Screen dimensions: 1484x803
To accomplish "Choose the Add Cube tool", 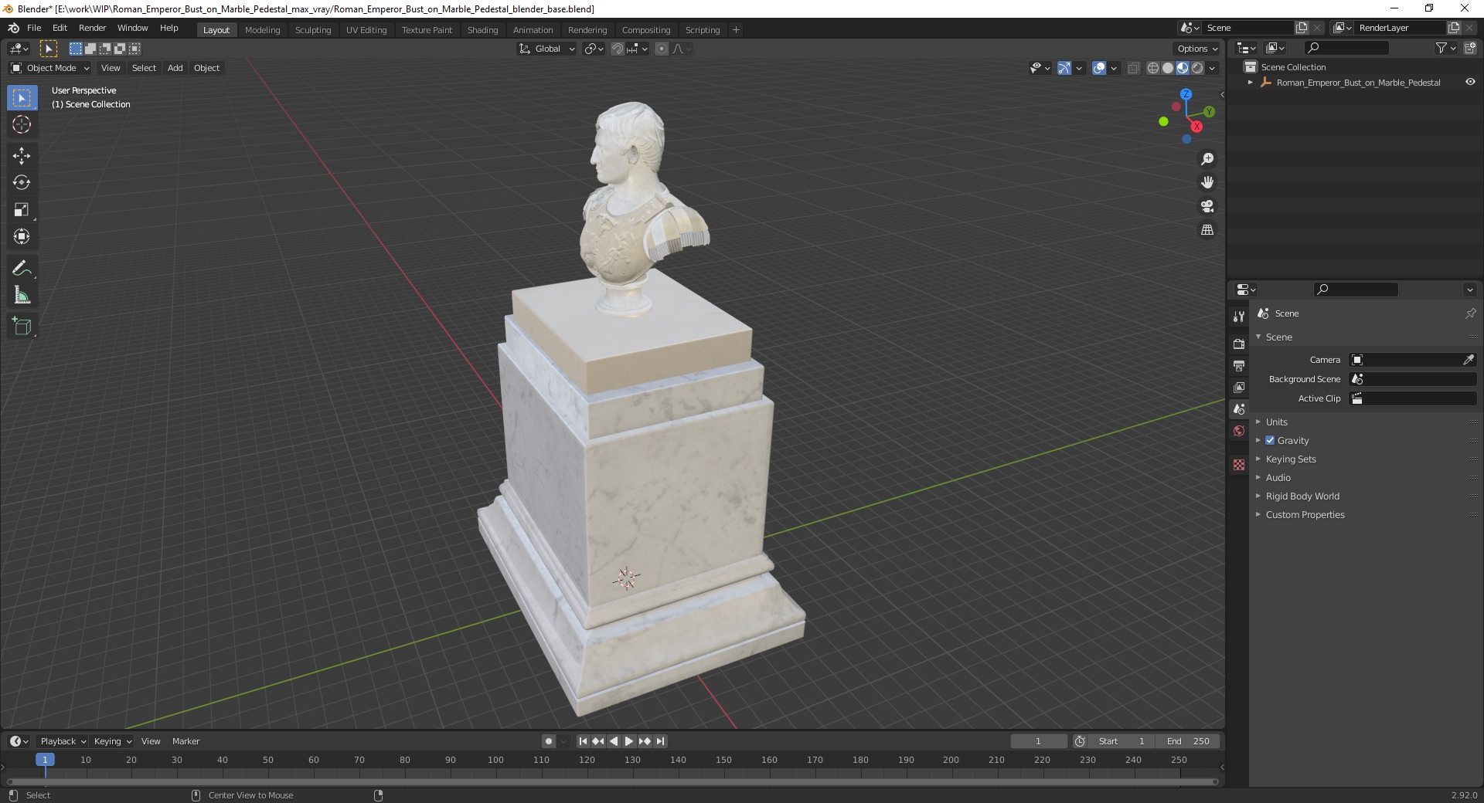I will (22, 327).
